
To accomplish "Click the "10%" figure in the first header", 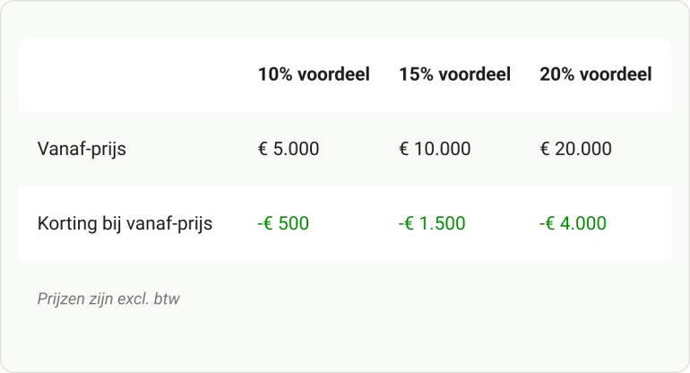I will [x=275, y=74].
